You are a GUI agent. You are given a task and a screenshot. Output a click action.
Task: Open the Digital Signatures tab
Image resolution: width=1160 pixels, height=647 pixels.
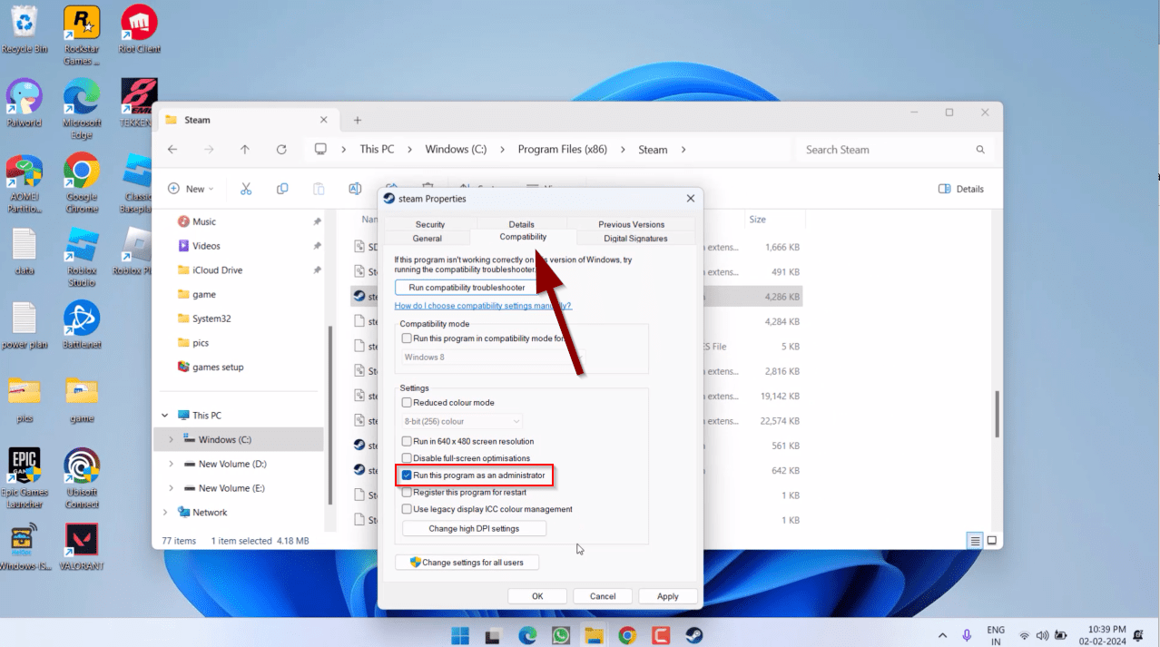(x=635, y=239)
